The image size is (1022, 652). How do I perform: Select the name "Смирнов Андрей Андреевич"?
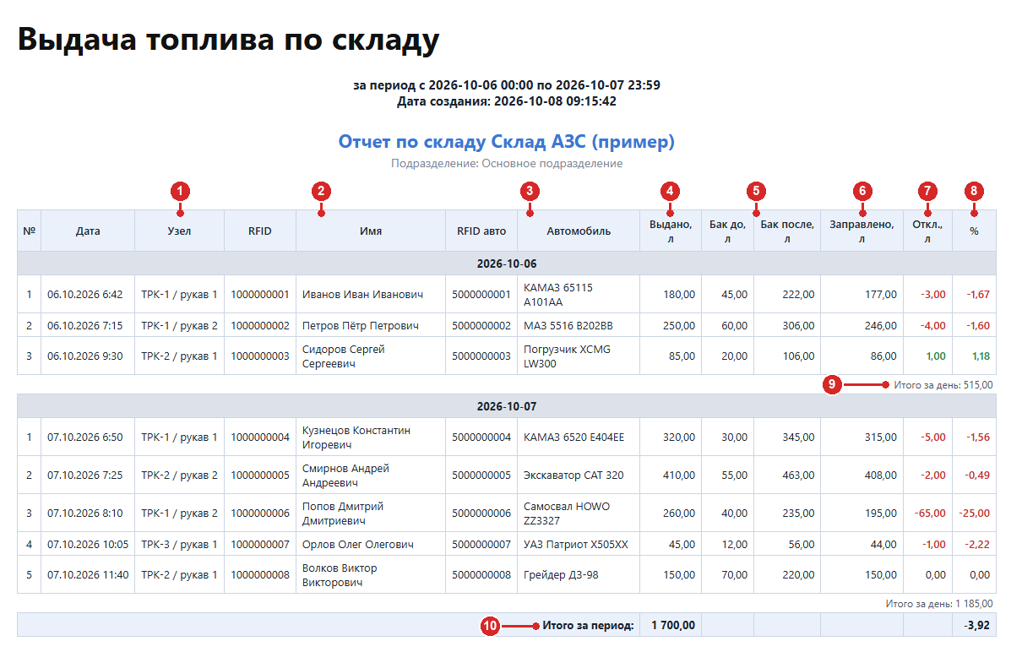pyautogui.click(x=346, y=475)
